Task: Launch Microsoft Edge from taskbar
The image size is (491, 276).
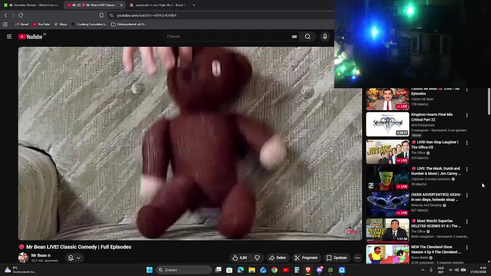Action: (x=241, y=270)
